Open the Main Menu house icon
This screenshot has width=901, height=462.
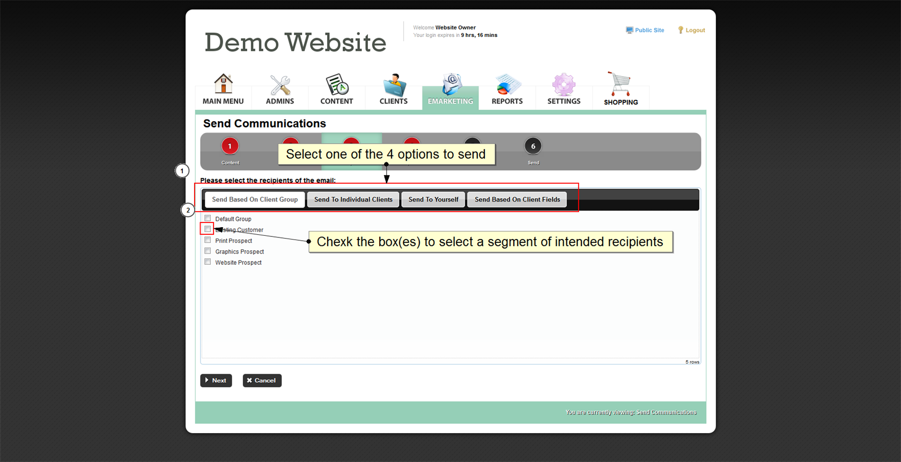pos(223,84)
